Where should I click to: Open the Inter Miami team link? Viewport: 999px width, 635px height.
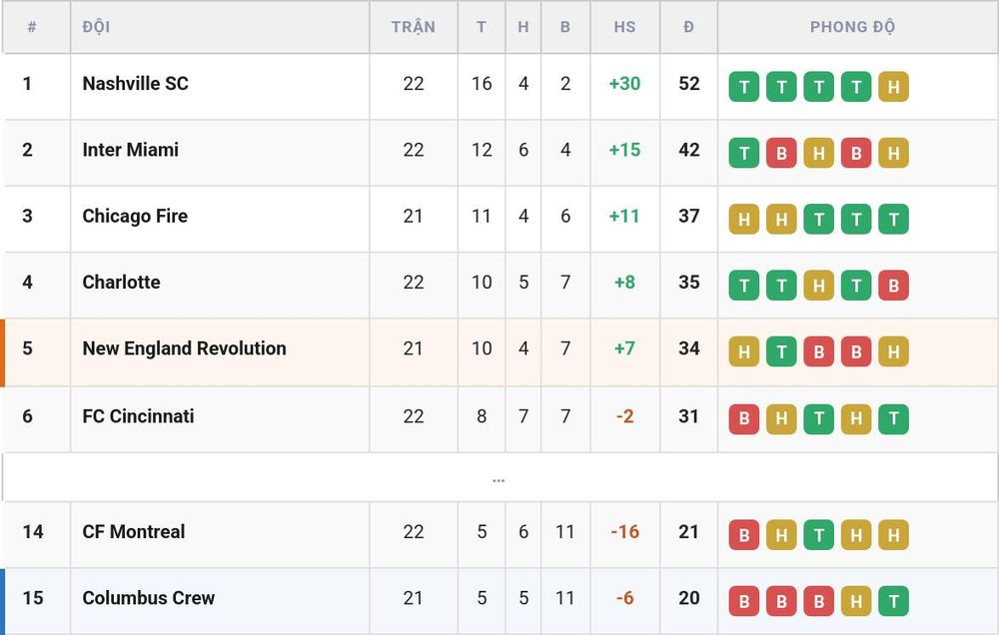(131, 150)
